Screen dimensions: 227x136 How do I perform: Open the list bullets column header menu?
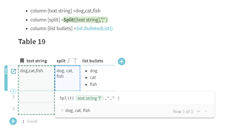93,61
